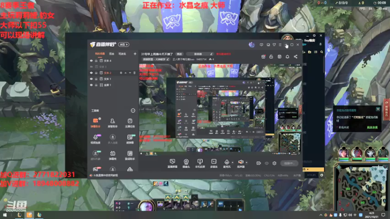Expand the speaker options arrow
Viewport: 390px width, 219px height.
click(247, 163)
